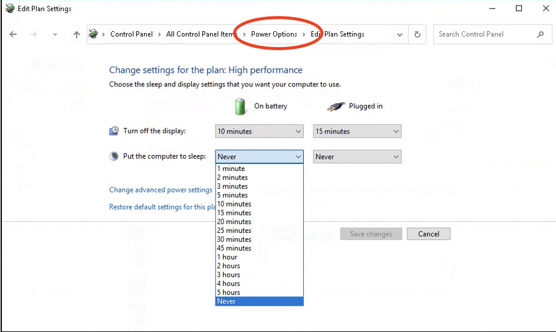Choose 45 minutes sleep option
The height and width of the screenshot is (332, 556).
point(259,248)
